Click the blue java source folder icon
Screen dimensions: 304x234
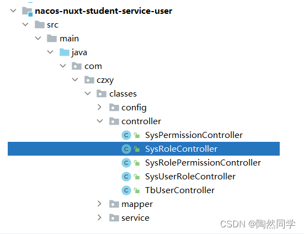[x=65, y=52]
